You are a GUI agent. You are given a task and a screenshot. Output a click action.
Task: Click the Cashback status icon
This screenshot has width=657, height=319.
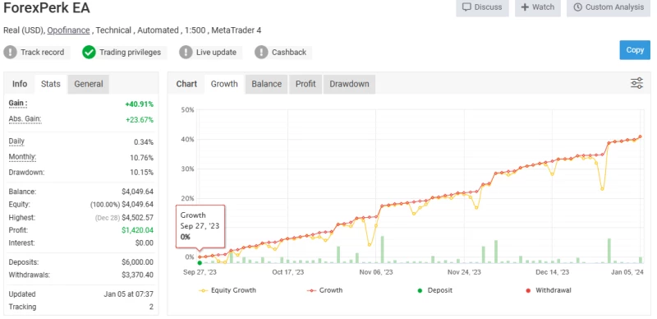[x=261, y=53]
